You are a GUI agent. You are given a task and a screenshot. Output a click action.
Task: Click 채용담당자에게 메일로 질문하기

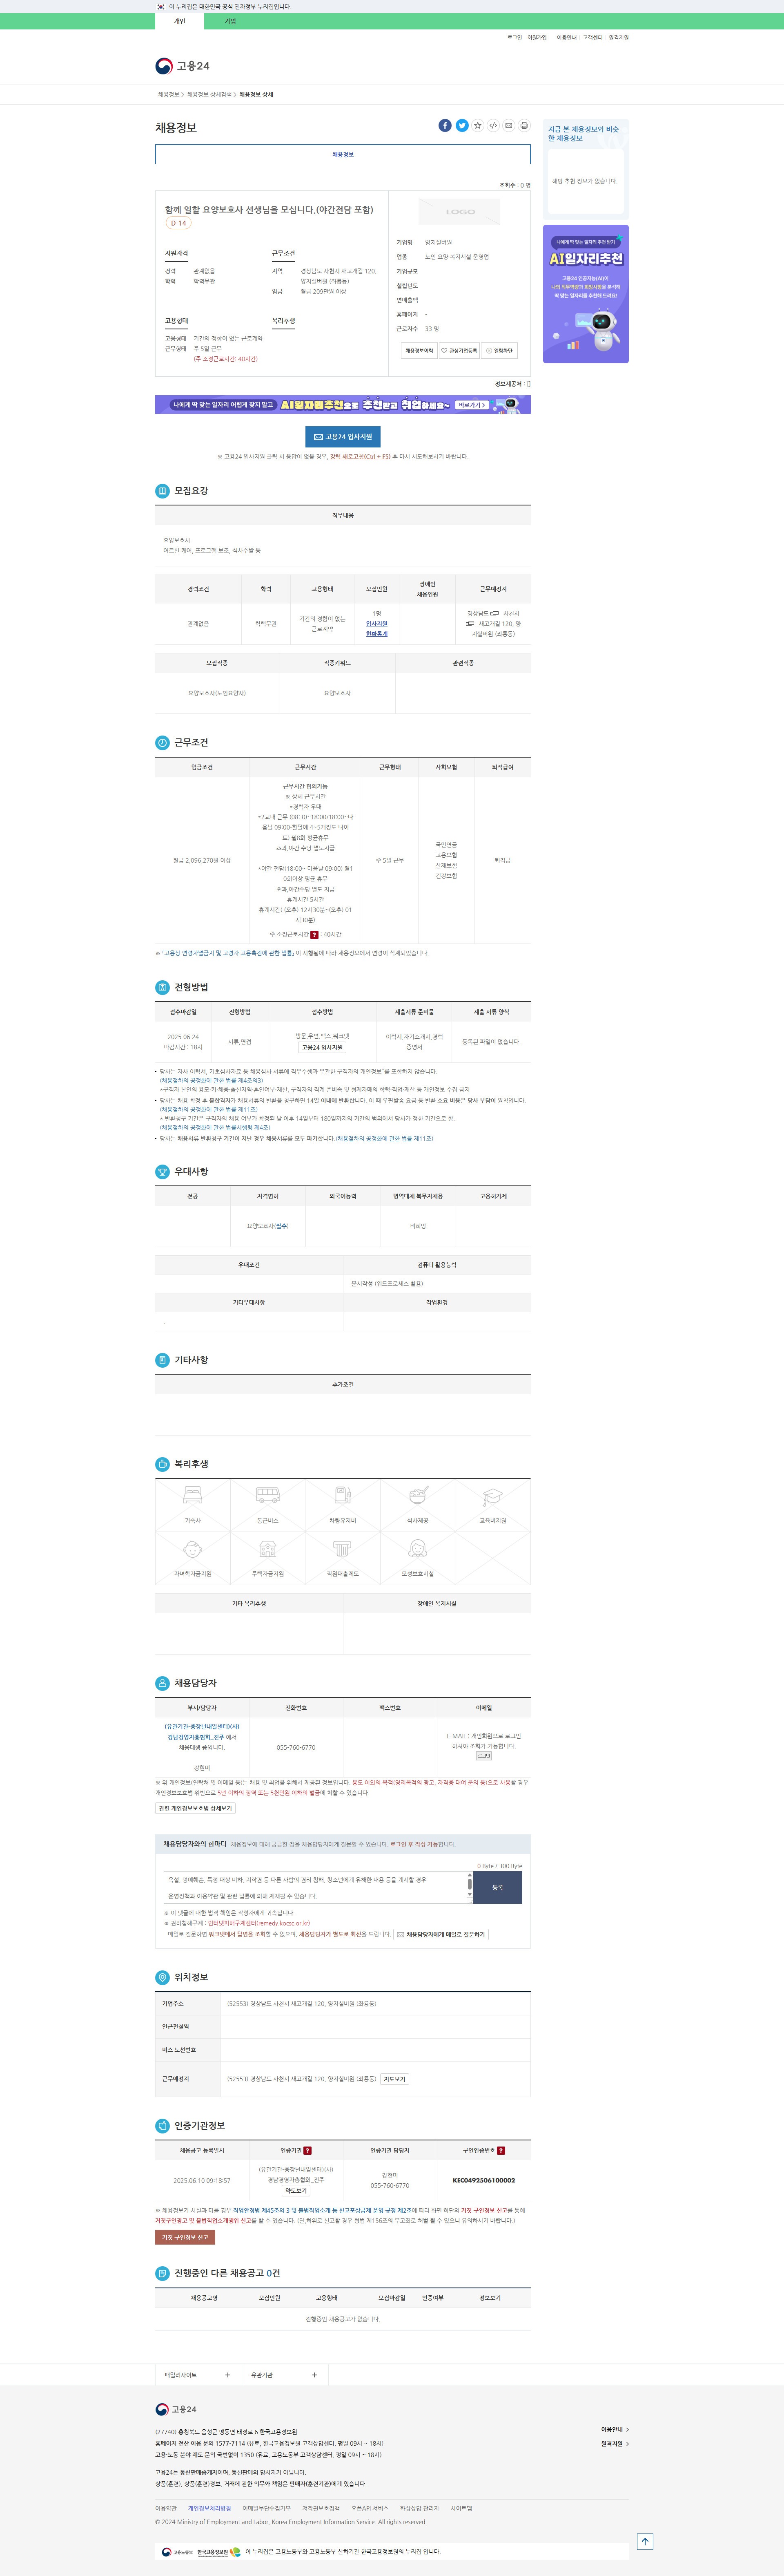(441, 1935)
